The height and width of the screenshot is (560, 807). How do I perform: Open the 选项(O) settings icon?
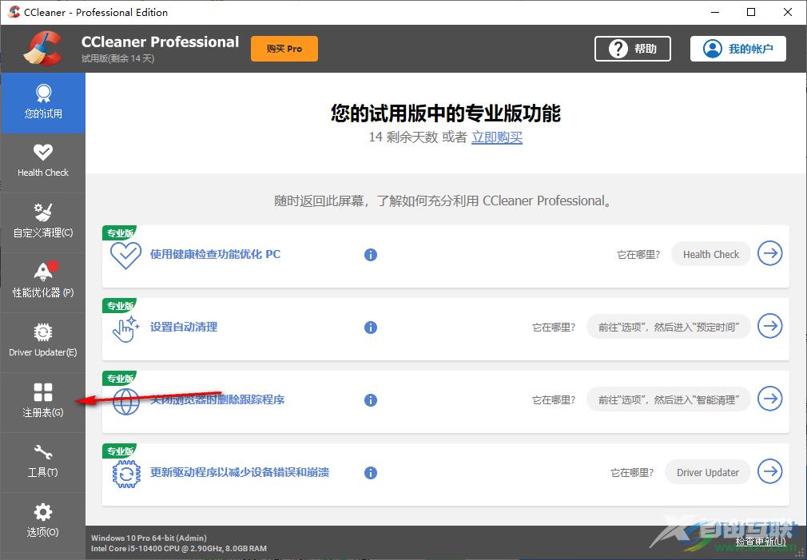click(43, 522)
